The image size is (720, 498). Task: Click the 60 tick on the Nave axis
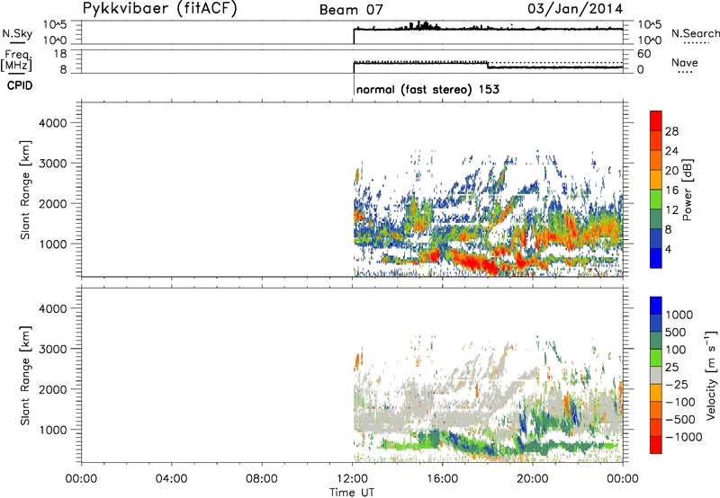point(643,54)
